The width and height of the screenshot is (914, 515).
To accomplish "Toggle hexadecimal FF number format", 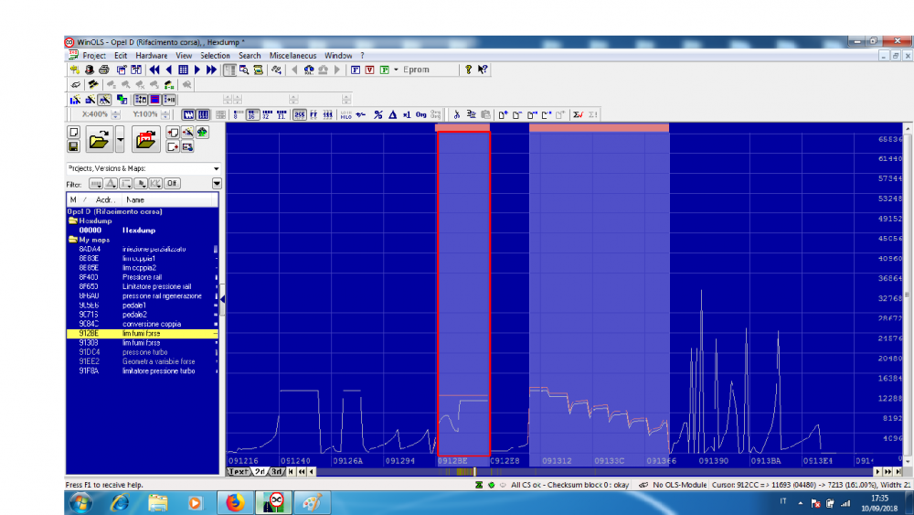I will coord(314,115).
